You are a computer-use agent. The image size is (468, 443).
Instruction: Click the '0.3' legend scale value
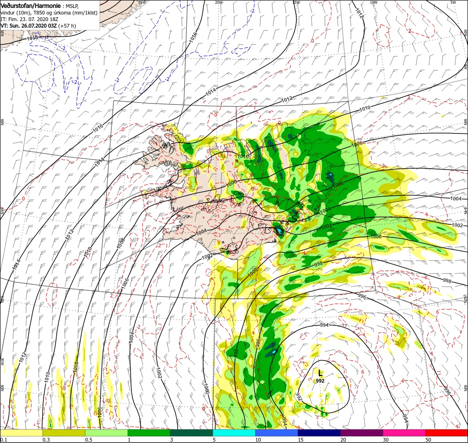click(x=46, y=440)
